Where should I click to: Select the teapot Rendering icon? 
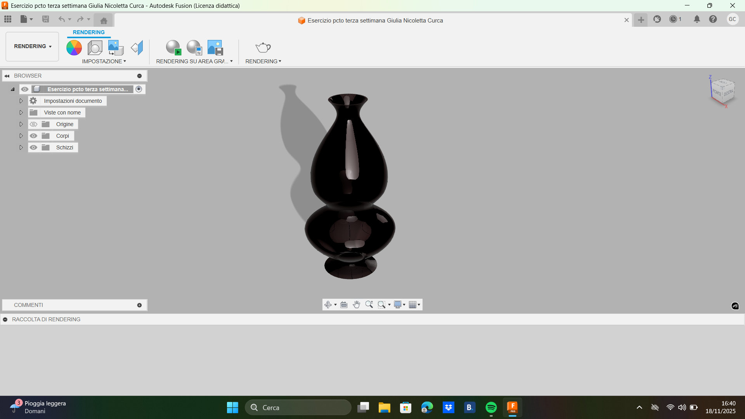tap(263, 47)
